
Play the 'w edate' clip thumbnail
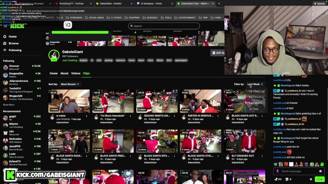click(x=69, y=101)
